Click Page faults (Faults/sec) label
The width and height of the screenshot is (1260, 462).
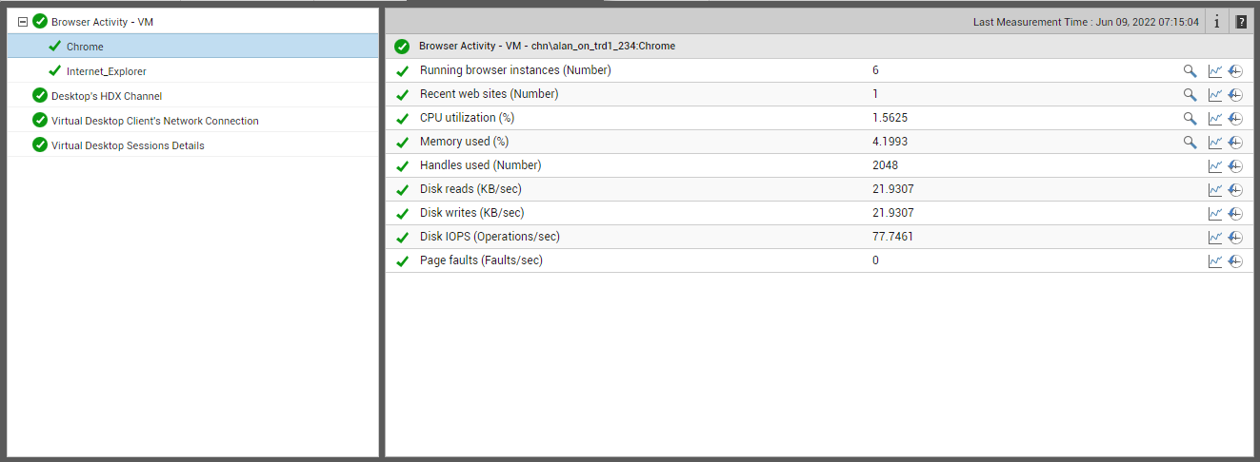(x=482, y=260)
